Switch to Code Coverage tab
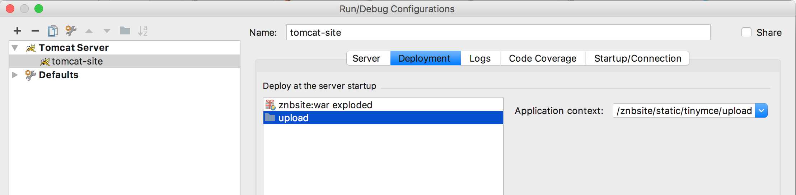This screenshot has height=195, width=796. (x=543, y=58)
